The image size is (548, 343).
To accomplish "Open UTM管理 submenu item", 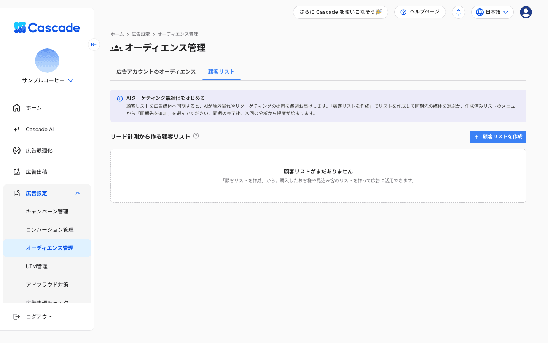I will (x=47, y=266).
